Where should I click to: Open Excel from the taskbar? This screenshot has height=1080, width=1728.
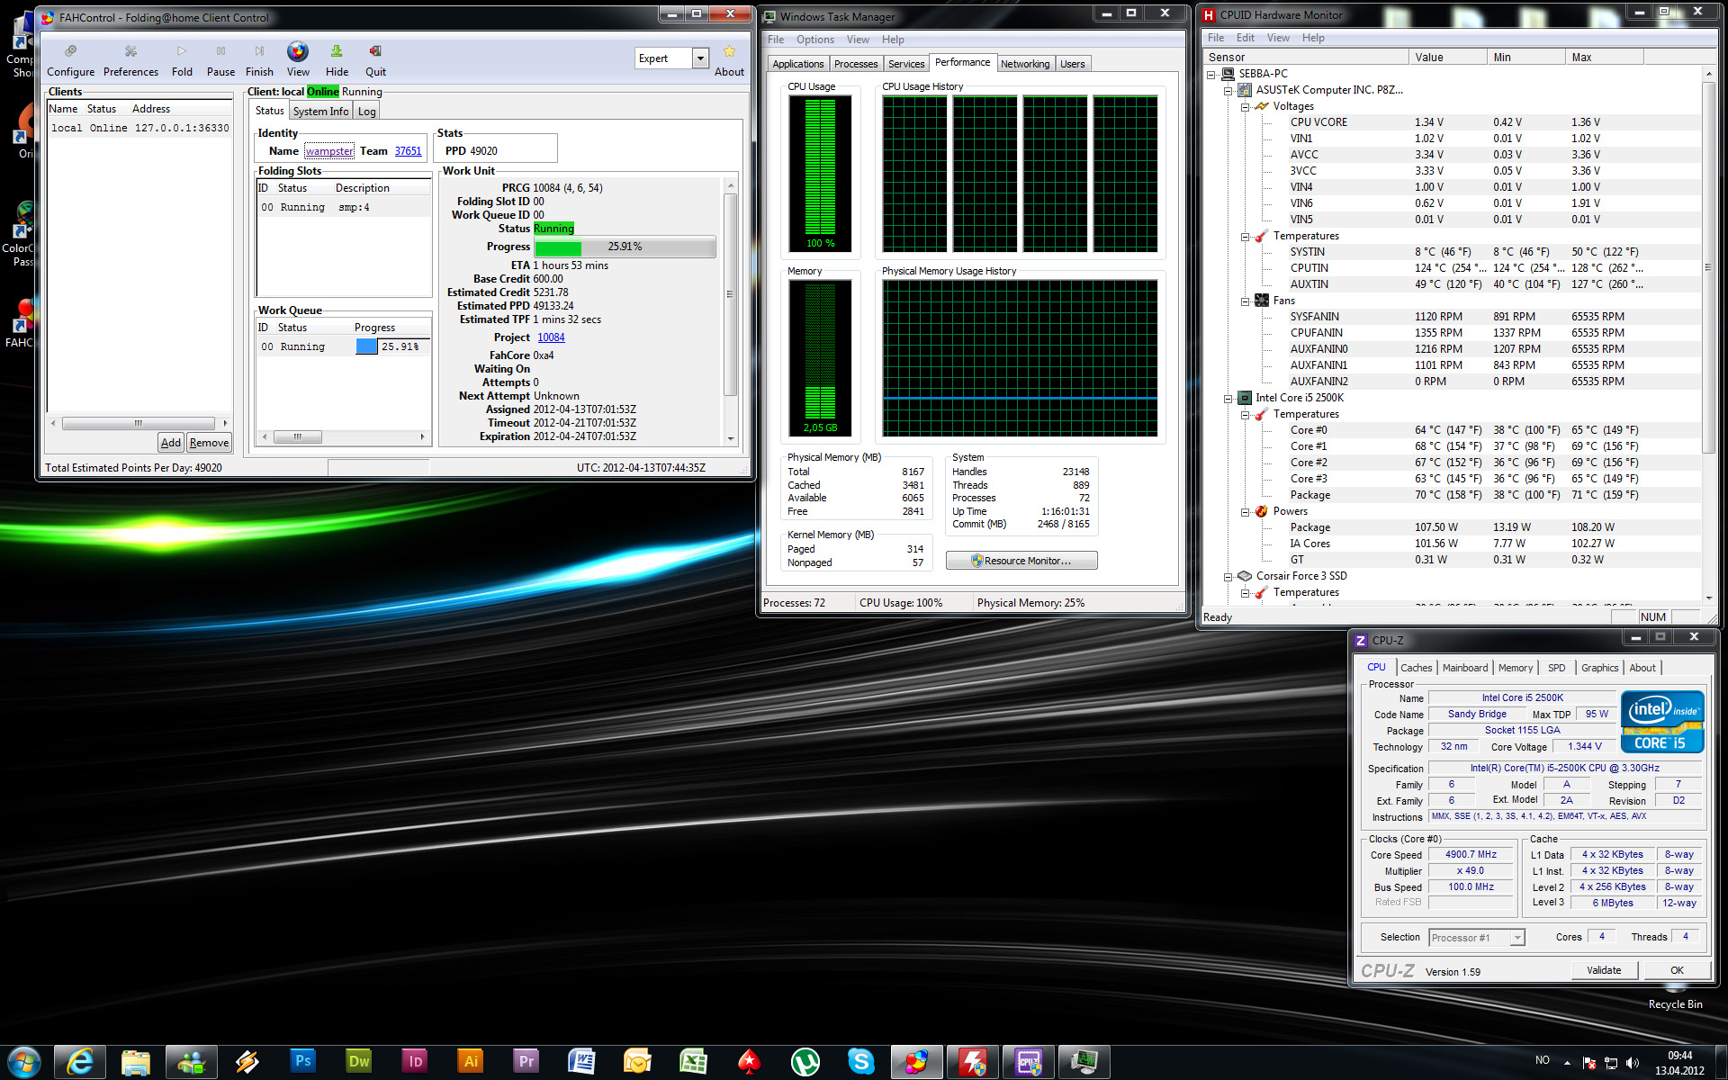click(x=693, y=1062)
